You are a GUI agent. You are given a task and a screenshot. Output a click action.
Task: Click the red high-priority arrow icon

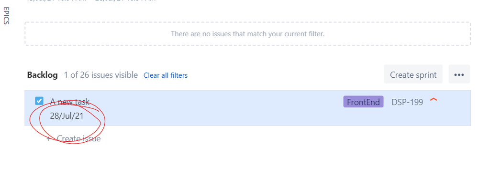[x=433, y=100]
